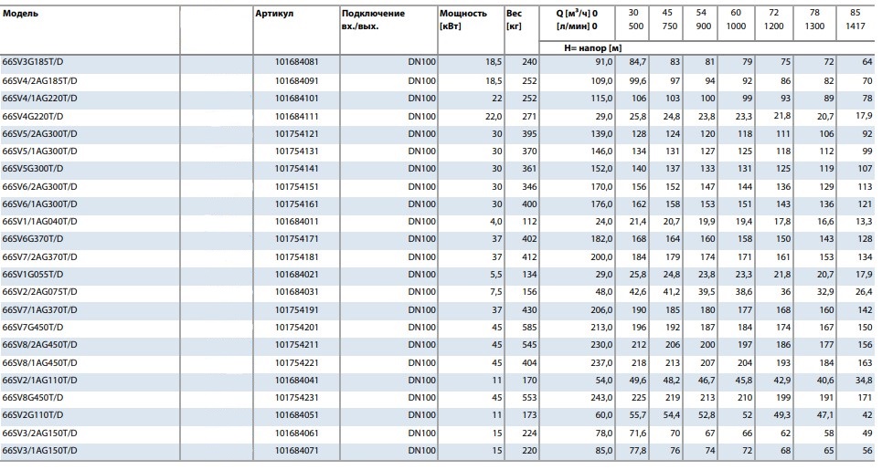
Task: Click article number 101684091
Action: 297,80
